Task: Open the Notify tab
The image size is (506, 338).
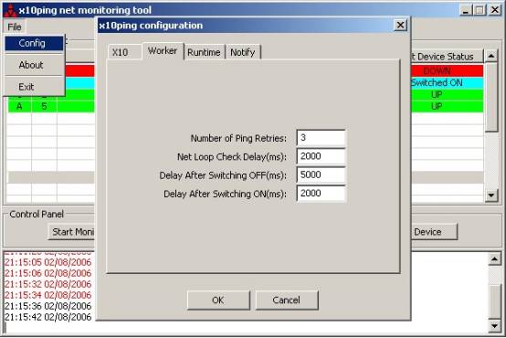Action: point(243,52)
